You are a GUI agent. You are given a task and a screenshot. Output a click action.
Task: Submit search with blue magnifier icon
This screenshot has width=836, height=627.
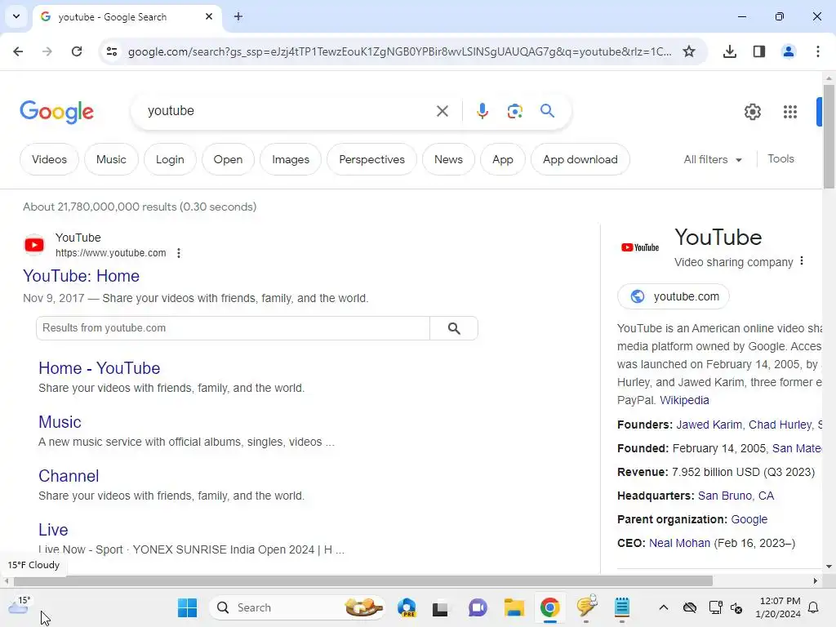547,111
